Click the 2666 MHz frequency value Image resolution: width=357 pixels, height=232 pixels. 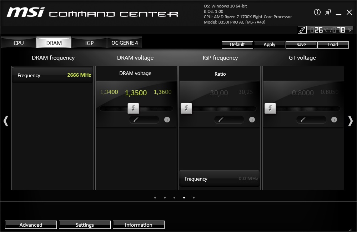(79, 75)
